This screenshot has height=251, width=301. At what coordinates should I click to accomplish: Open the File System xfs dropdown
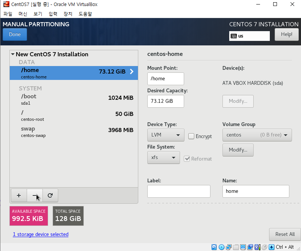coord(163,158)
